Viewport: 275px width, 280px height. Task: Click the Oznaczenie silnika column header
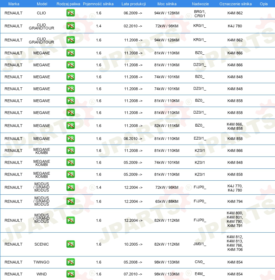236,4
